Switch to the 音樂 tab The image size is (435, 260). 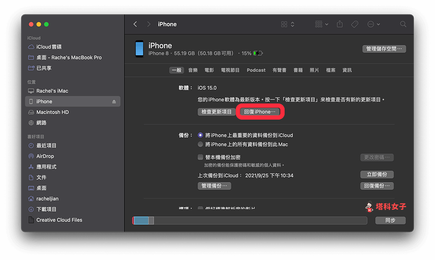click(193, 70)
